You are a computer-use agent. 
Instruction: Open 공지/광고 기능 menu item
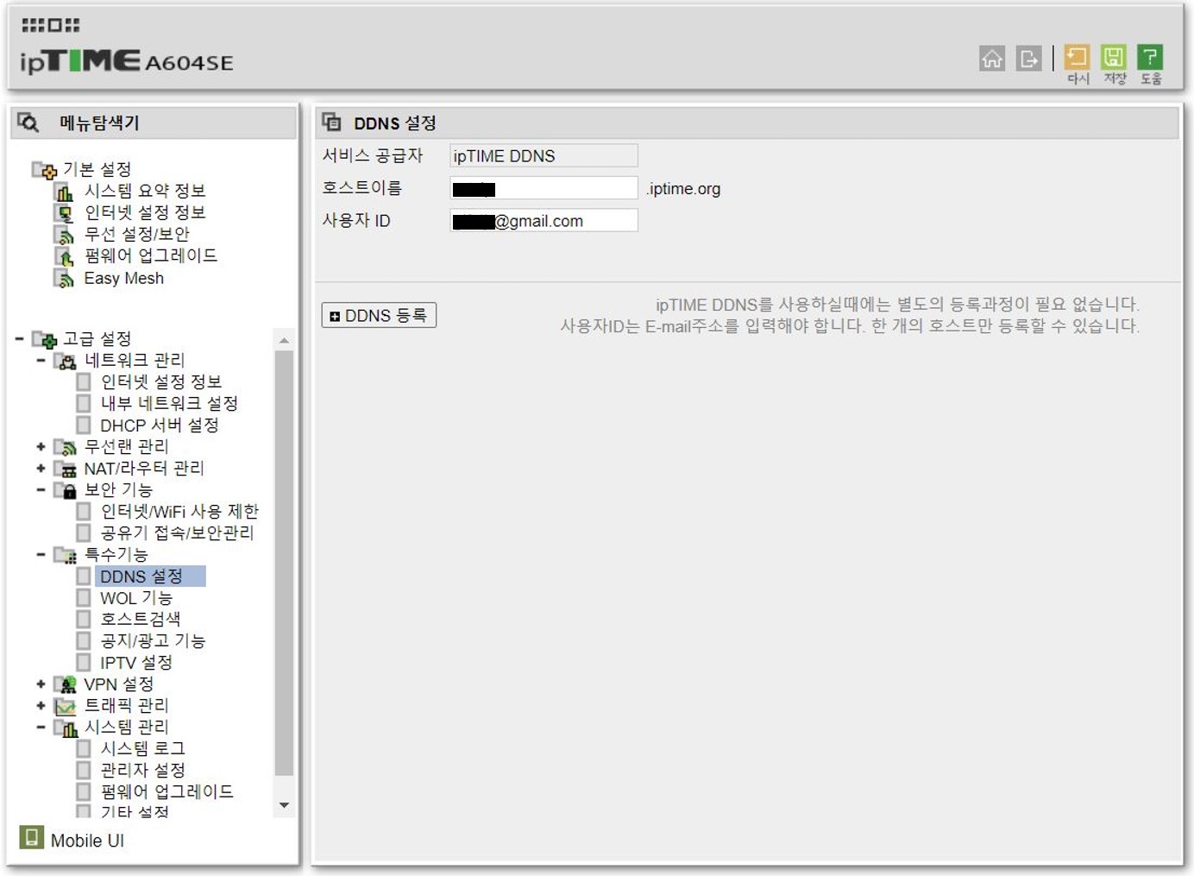153,641
